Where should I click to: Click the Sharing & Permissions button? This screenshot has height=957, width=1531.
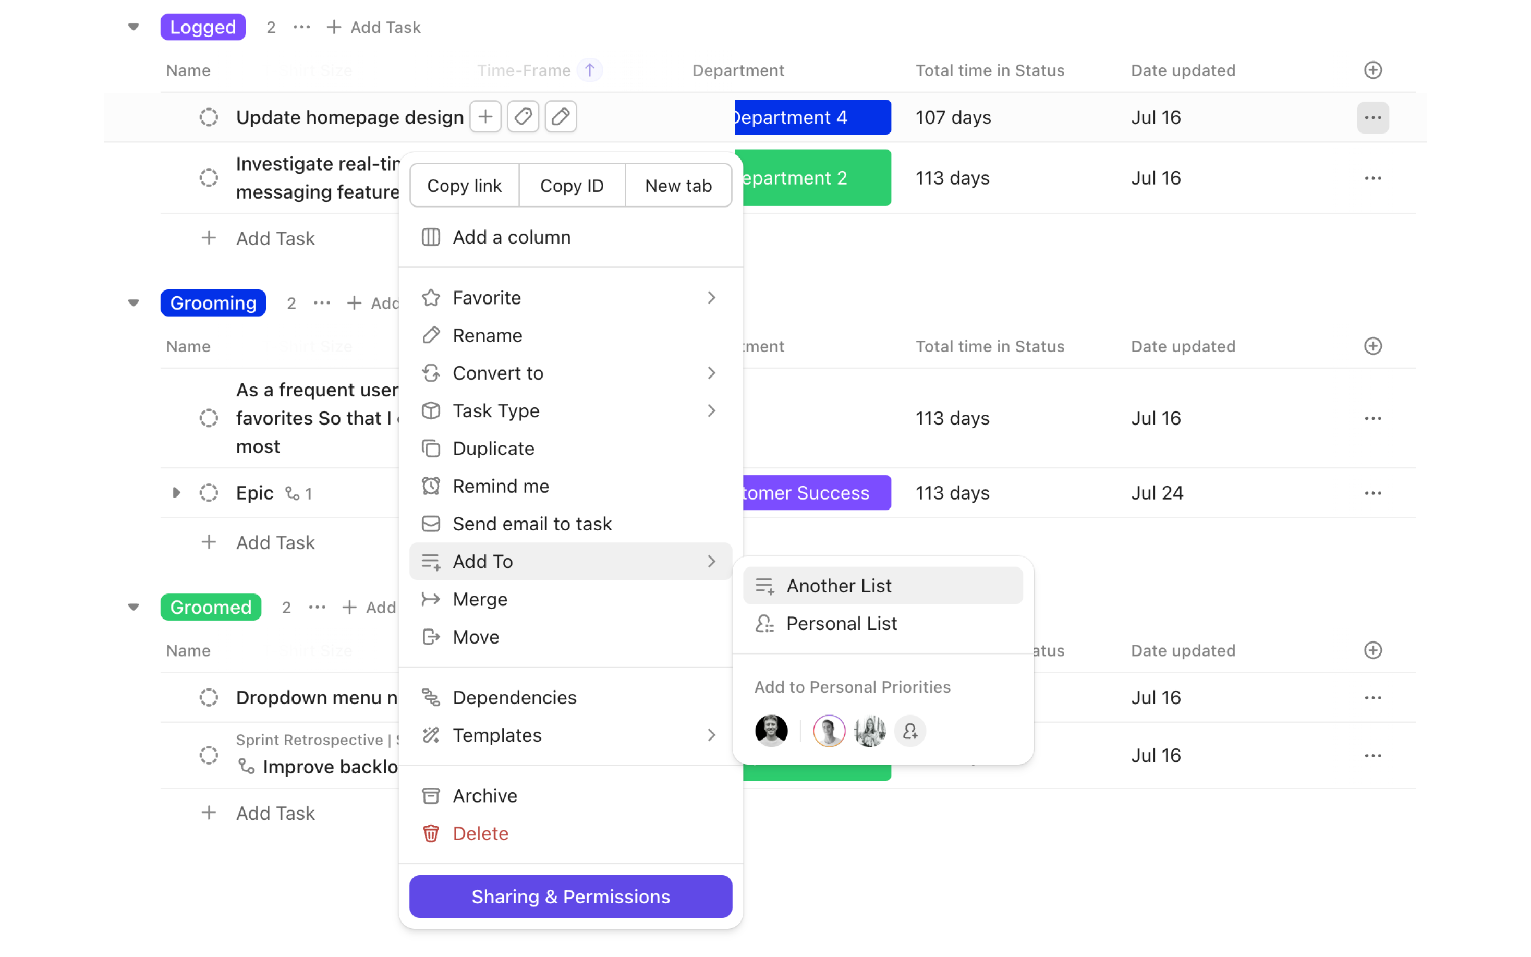[570, 896]
